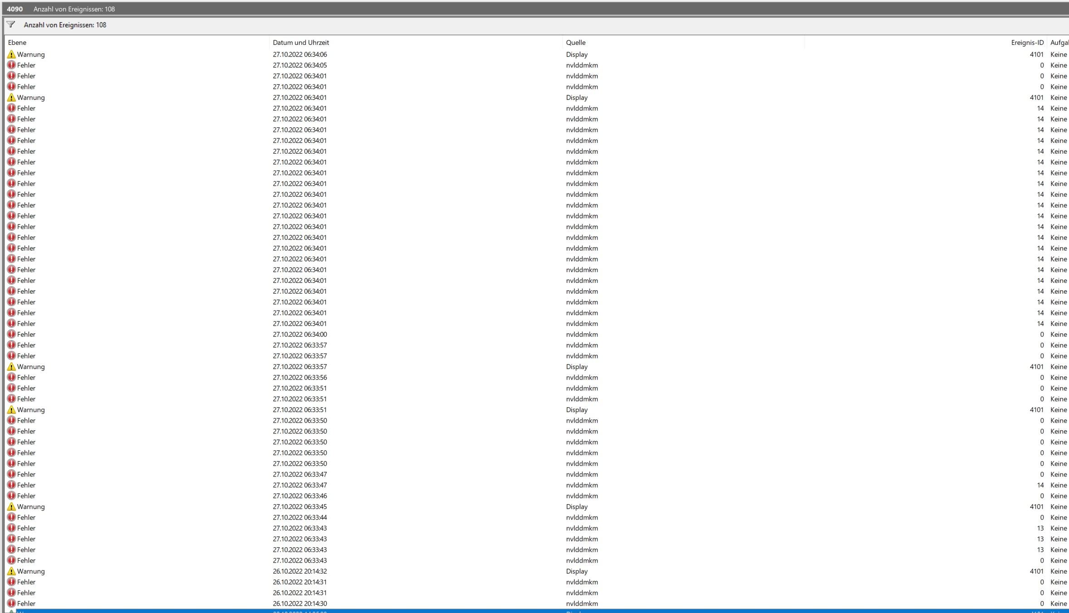Click warning icon of 06:33:45 Display row
Viewport: 1069px width, 613px height.
click(12, 507)
